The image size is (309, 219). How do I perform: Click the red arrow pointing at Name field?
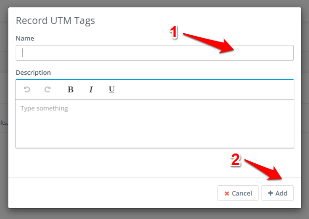tap(209, 44)
